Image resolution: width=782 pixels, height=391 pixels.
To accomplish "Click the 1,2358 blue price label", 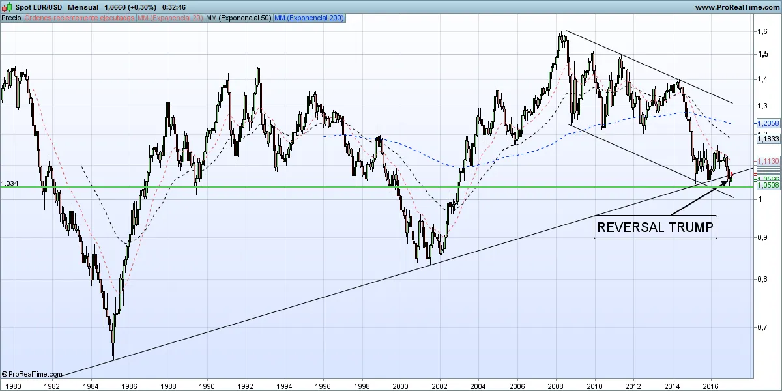I will coord(768,123).
